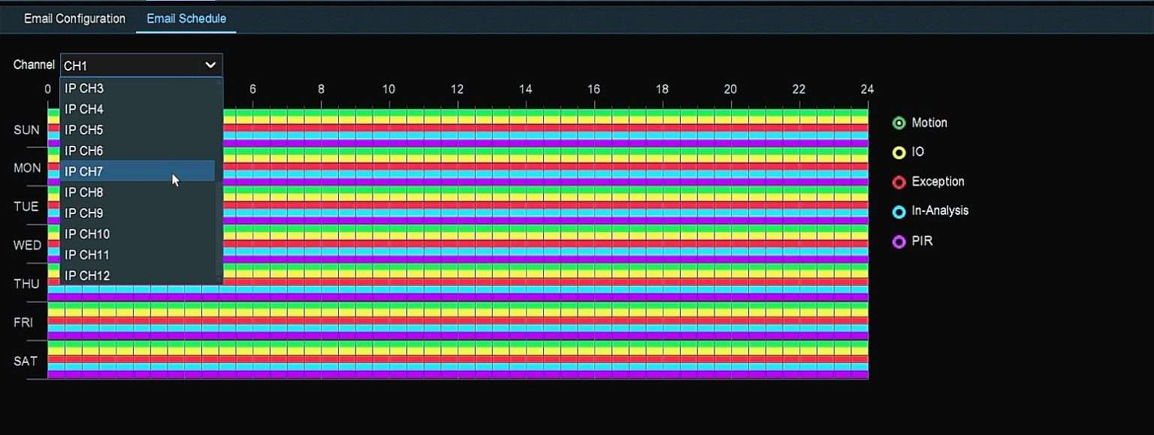Click the green Motion color marker
The width and height of the screenshot is (1154, 435).
click(899, 122)
